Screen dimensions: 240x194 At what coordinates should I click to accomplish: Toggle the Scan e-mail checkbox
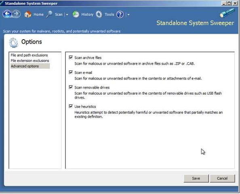71,72
